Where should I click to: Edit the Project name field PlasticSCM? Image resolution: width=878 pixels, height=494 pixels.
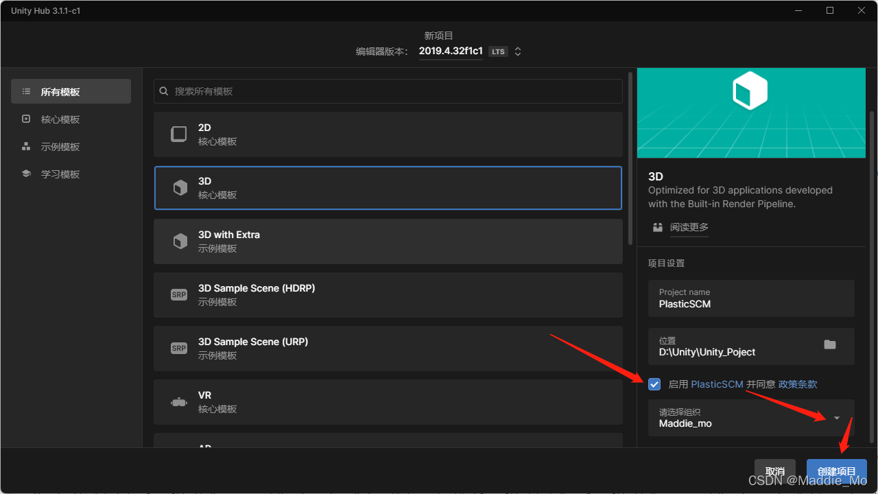point(751,298)
